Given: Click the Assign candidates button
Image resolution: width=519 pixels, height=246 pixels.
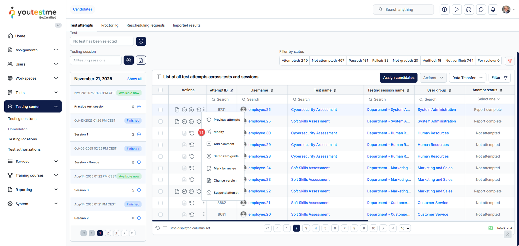Looking at the screenshot, I should [399, 78].
